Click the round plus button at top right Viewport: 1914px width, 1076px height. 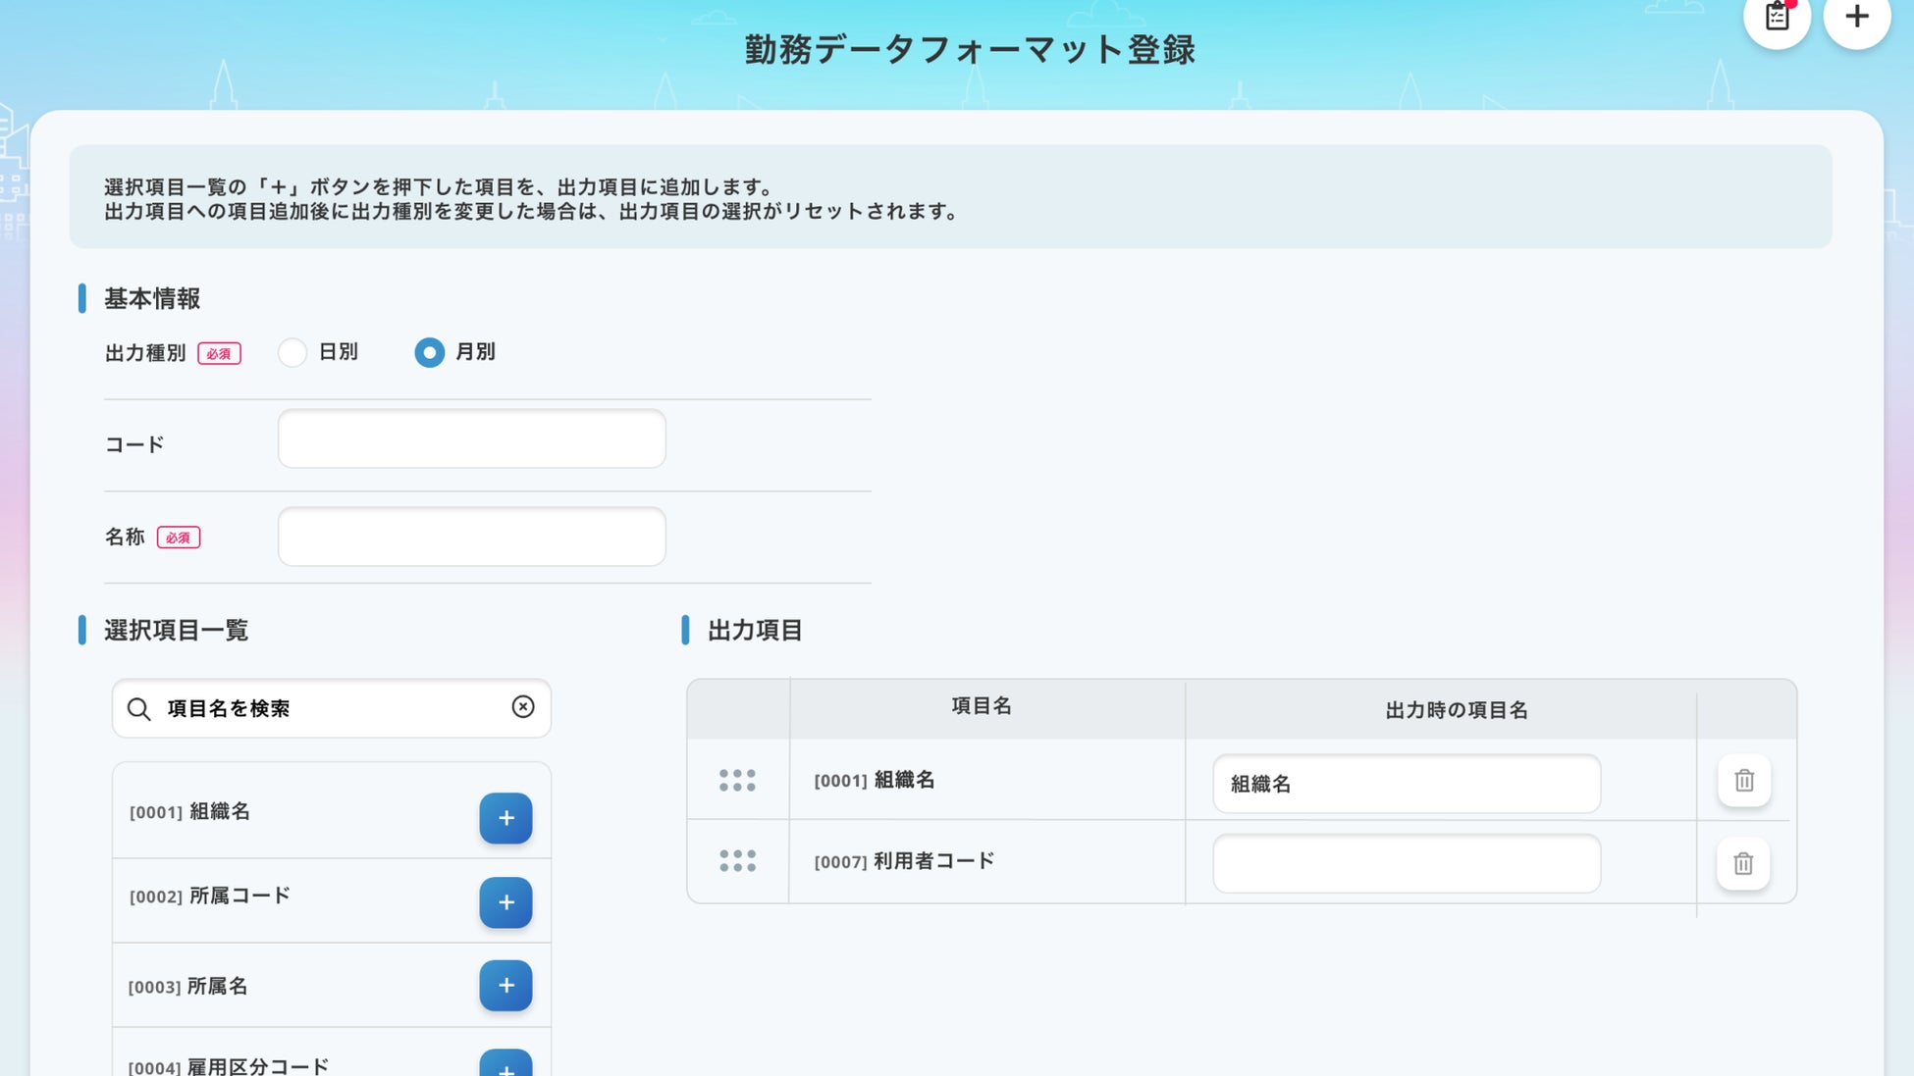coord(1856,16)
